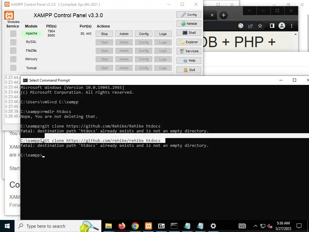Select the Apache module label
Image resolution: width=309 pixels, height=232 pixels.
tap(31, 33)
